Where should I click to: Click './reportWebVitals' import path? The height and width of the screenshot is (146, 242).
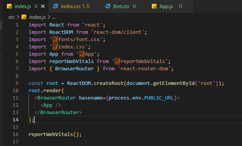140,61
